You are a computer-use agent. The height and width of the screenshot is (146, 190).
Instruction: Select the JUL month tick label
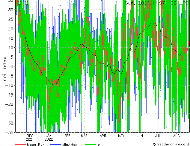point(158,136)
